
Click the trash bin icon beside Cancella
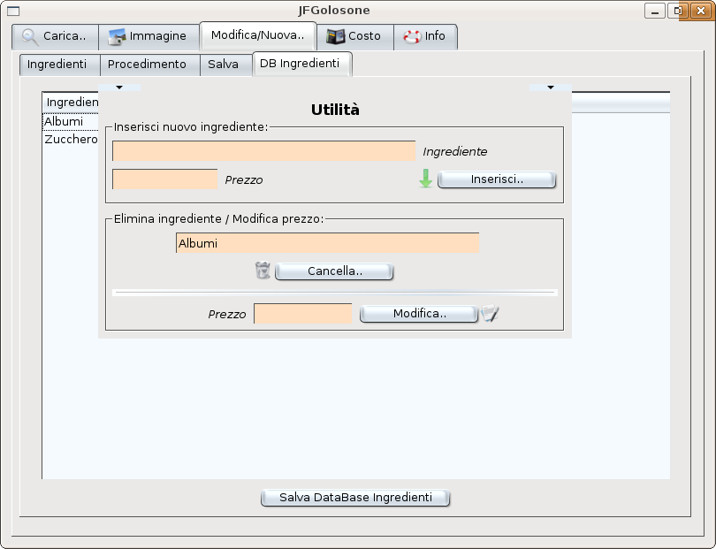click(x=263, y=271)
